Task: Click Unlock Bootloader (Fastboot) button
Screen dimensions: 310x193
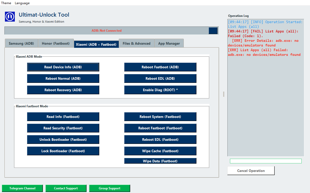Action: [x=63, y=139]
